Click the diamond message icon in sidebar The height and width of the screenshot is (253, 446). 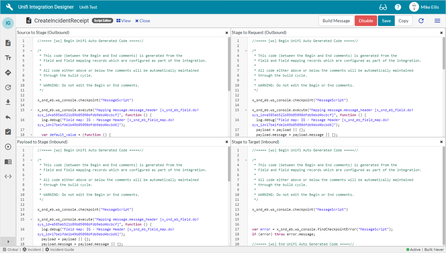[8, 73]
